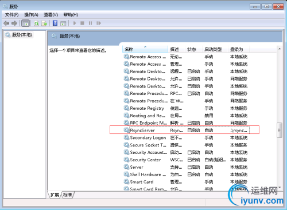The height and width of the screenshot is (210, 287).
Task: Click the Export List toolbar icon
Action: [44, 23]
